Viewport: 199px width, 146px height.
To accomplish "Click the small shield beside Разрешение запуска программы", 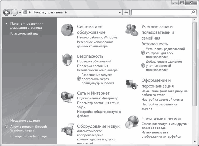I will click(x=79, y=79).
